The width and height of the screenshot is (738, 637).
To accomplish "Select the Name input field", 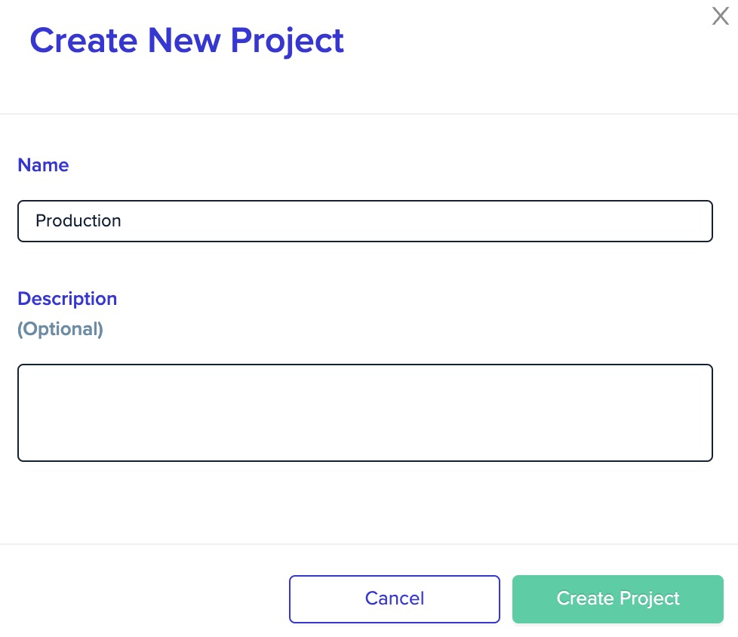I will (x=365, y=220).
